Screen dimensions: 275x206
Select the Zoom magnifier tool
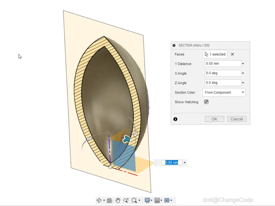point(126,200)
